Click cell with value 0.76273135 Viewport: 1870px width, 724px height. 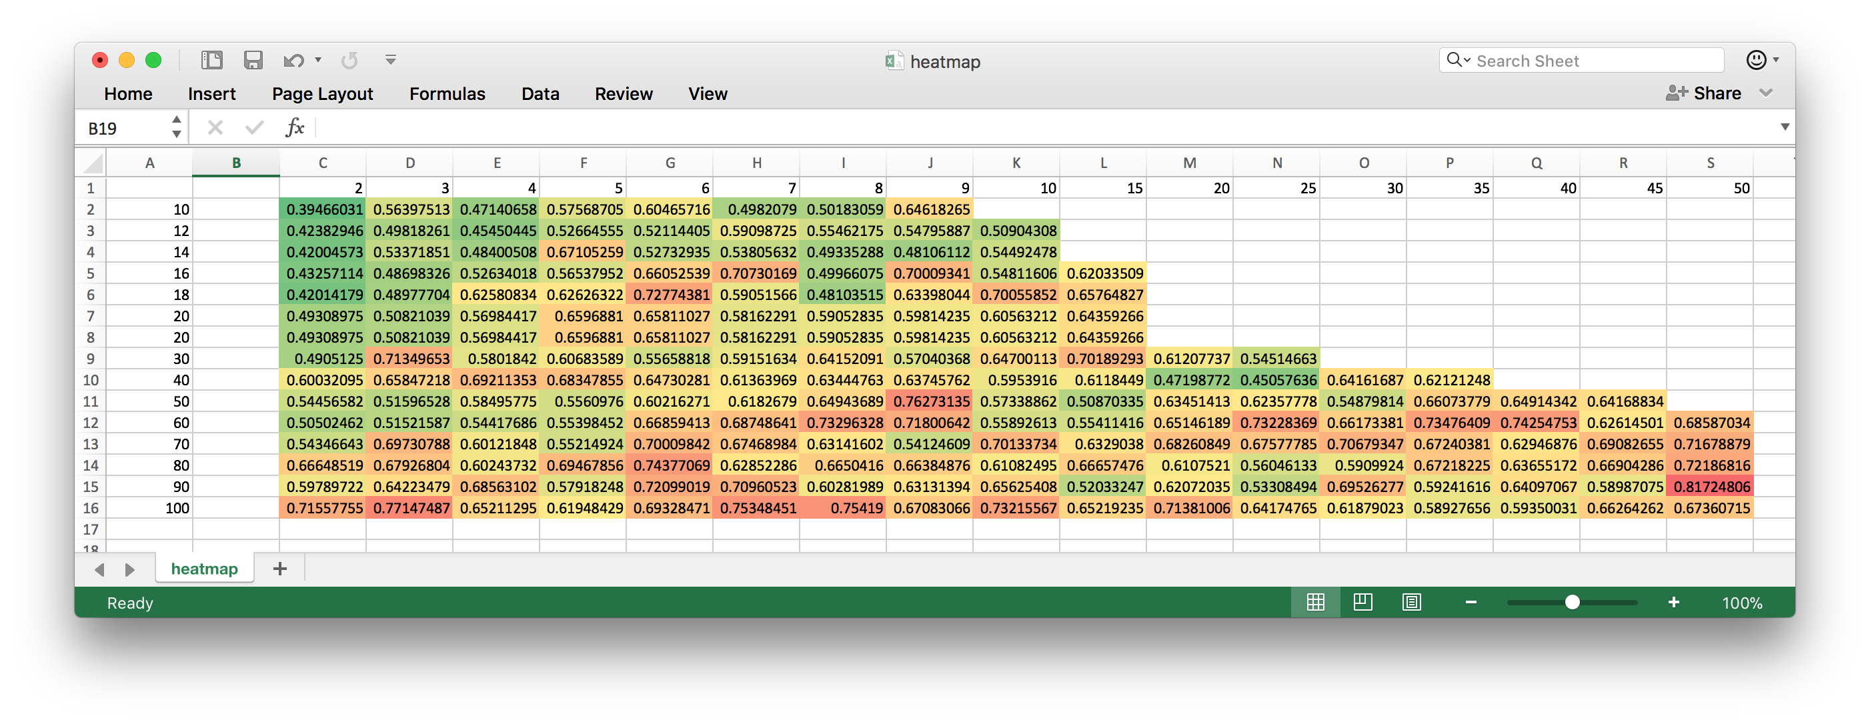click(930, 402)
